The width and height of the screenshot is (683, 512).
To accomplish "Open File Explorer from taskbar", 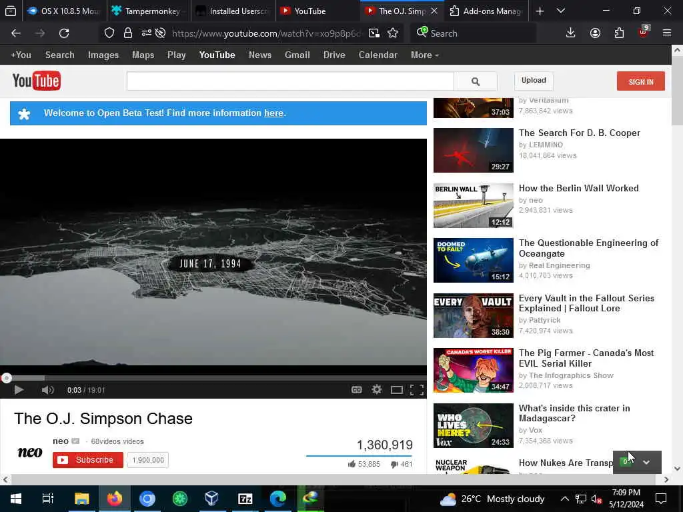I will (x=81, y=499).
